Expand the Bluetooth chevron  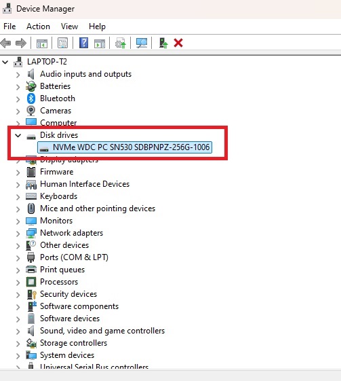coord(18,99)
